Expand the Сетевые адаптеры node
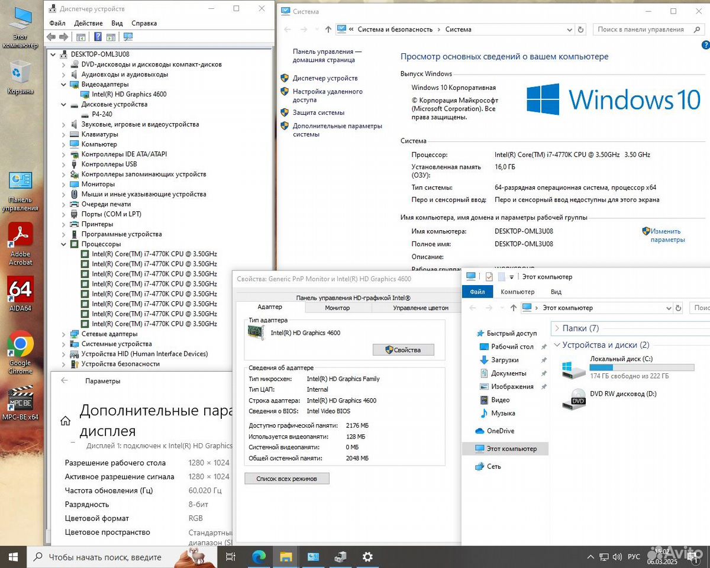The height and width of the screenshot is (568, 710). coord(63,334)
